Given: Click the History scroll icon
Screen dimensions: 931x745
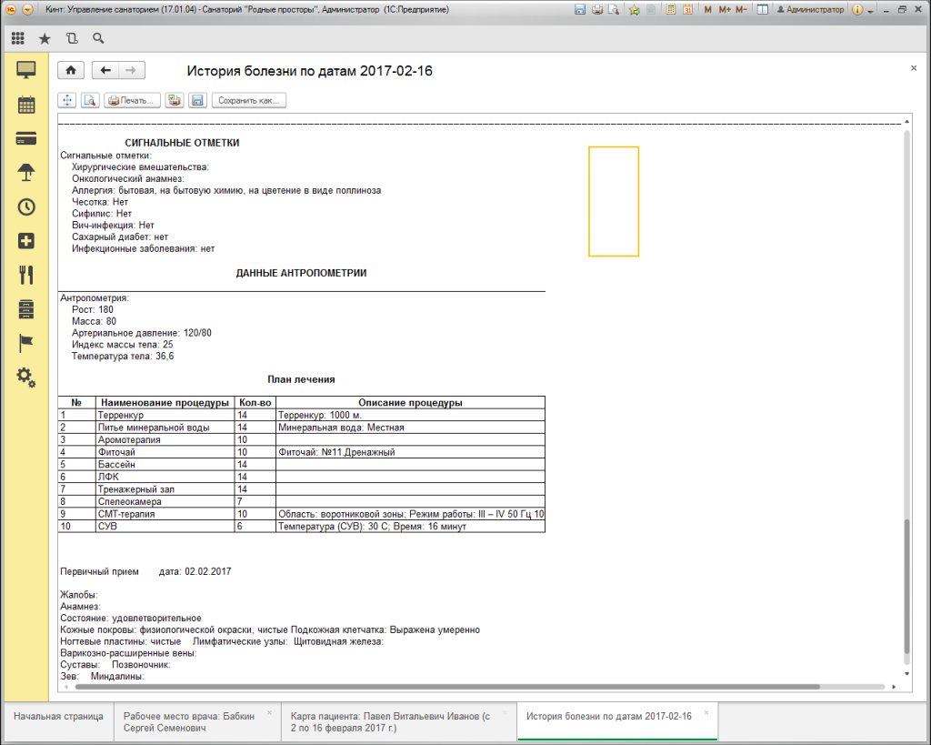Looking at the screenshot, I should [x=72, y=39].
